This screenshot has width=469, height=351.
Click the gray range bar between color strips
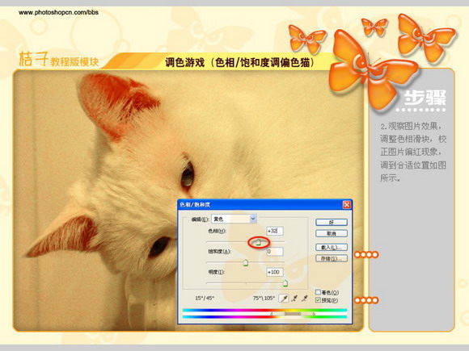coord(293,314)
